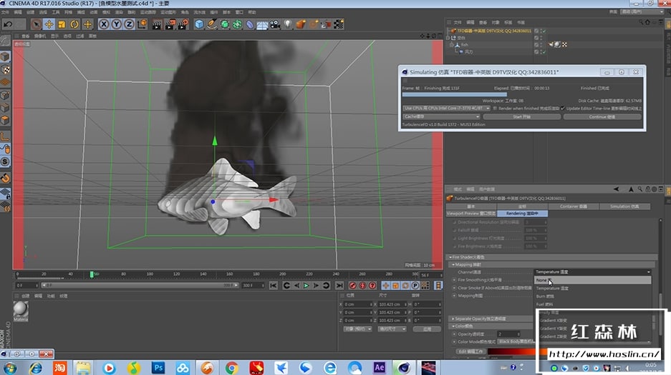This screenshot has width=671, height=375.
Task: Click the Undo arrow icon
Action: pyautogui.click(x=8, y=24)
